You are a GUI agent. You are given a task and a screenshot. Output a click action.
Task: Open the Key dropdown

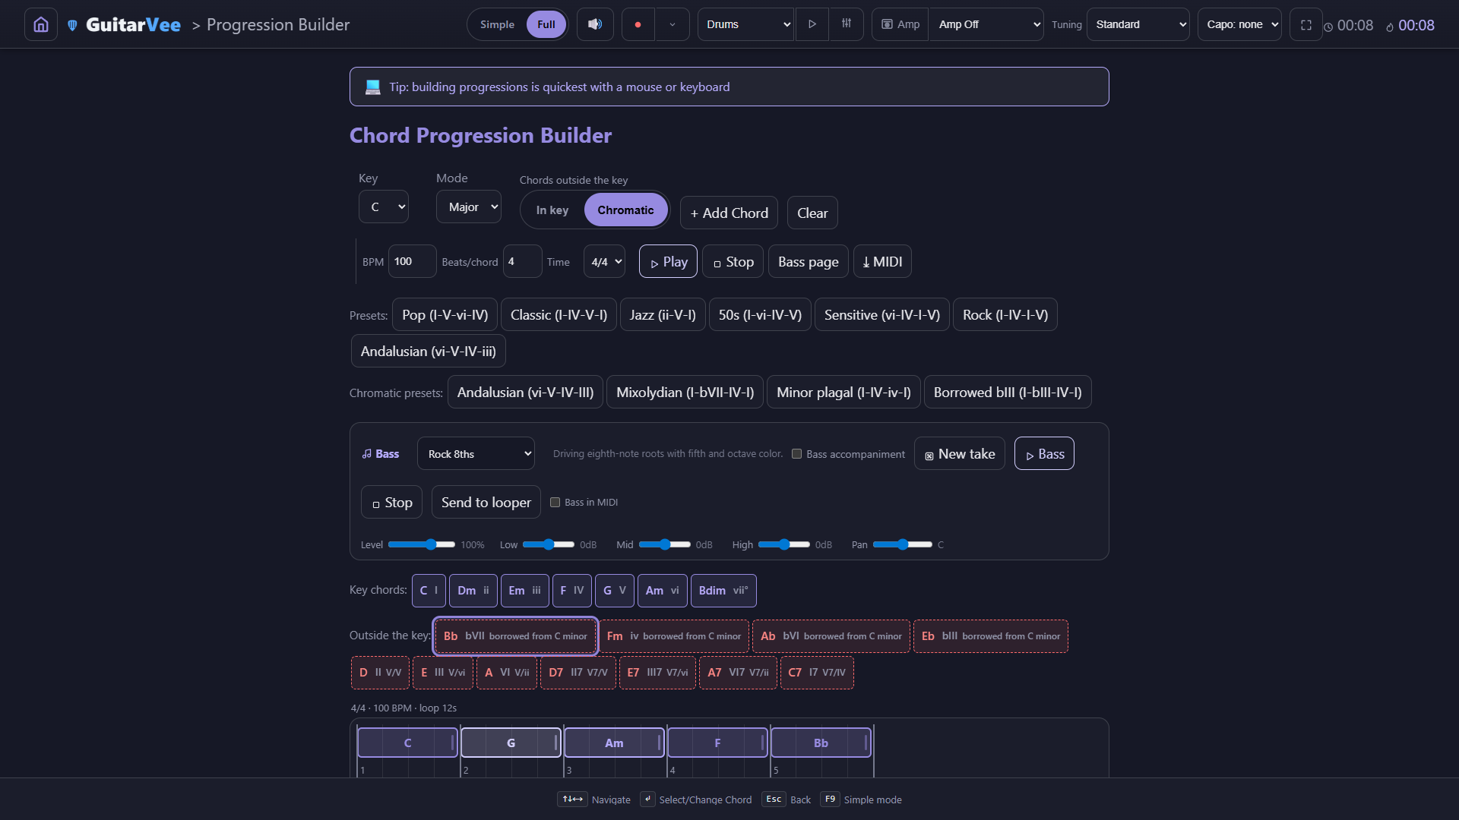tap(384, 207)
